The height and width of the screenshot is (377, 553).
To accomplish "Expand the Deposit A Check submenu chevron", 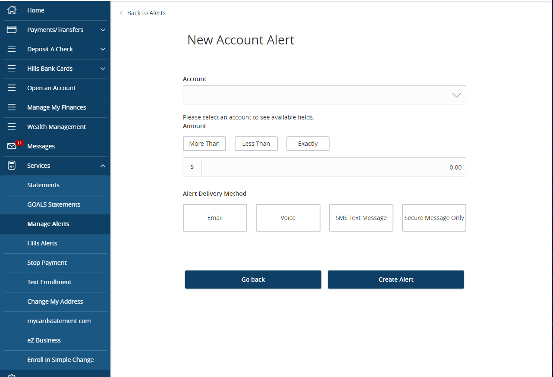I will click(x=103, y=49).
